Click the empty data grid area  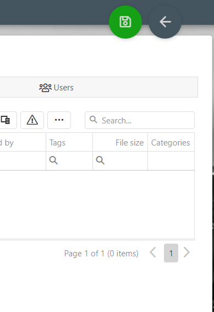(x=97, y=205)
